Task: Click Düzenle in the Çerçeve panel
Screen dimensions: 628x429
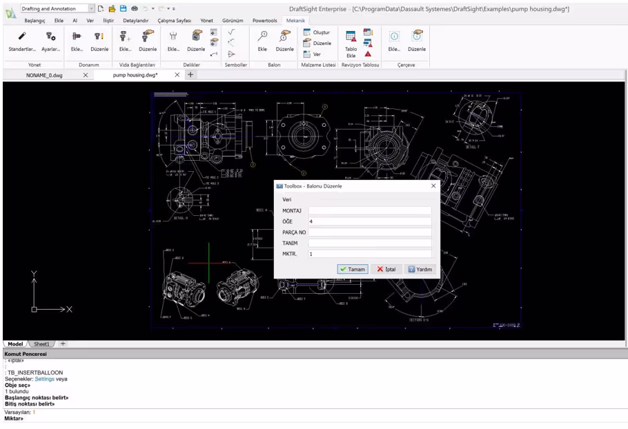Action: pyautogui.click(x=417, y=41)
